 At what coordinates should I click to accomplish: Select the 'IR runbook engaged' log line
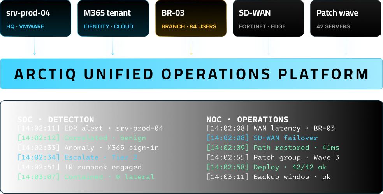(x=80, y=167)
